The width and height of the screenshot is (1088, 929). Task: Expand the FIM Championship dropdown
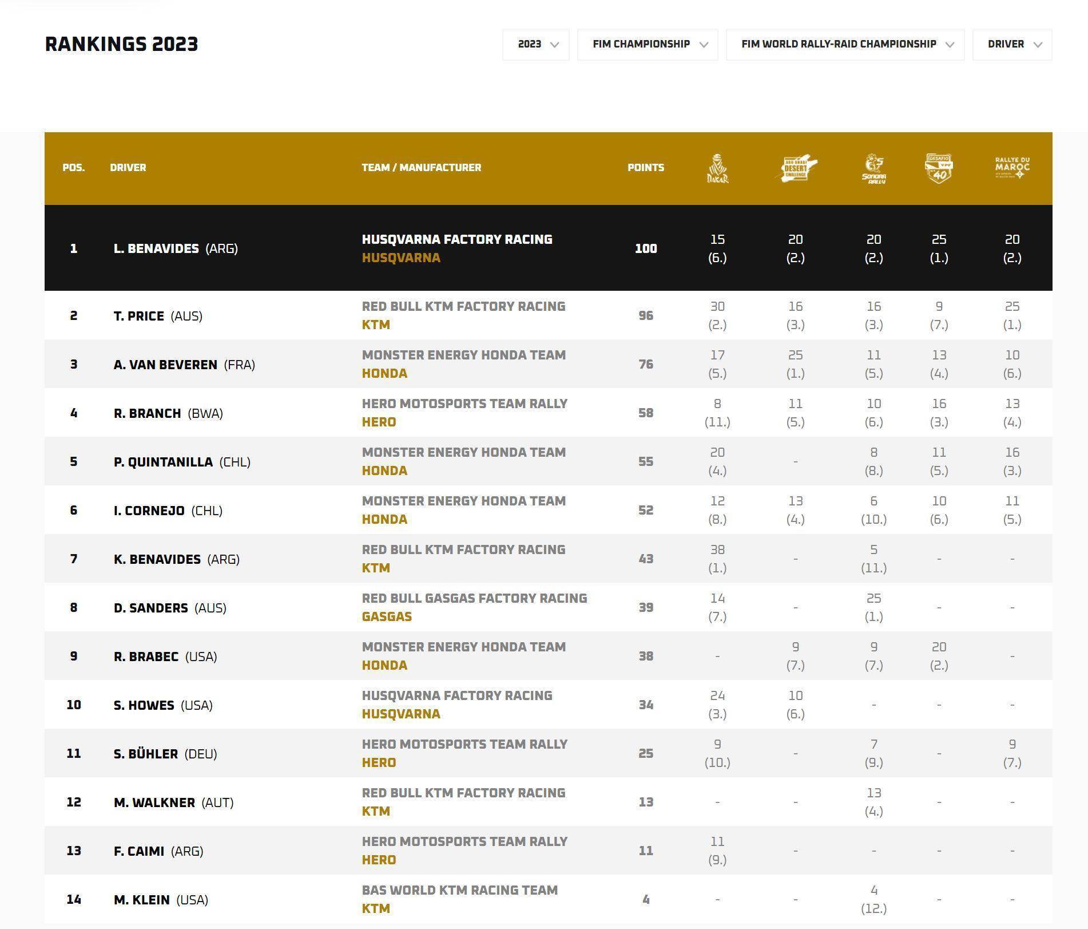pyautogui.click(x=647, y=45)
